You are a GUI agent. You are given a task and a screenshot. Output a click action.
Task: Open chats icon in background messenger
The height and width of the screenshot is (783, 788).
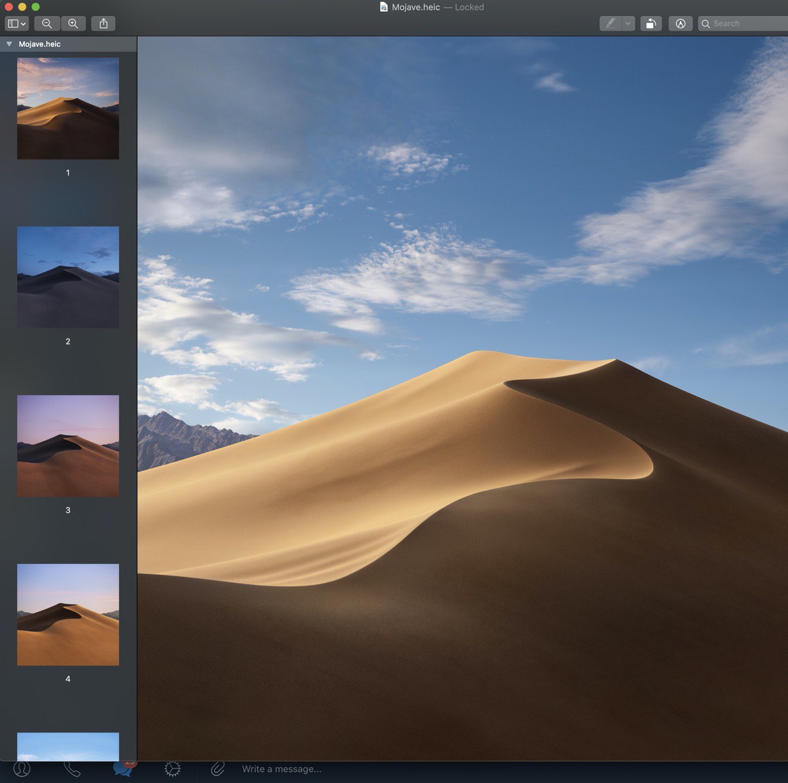click(123, 769)
